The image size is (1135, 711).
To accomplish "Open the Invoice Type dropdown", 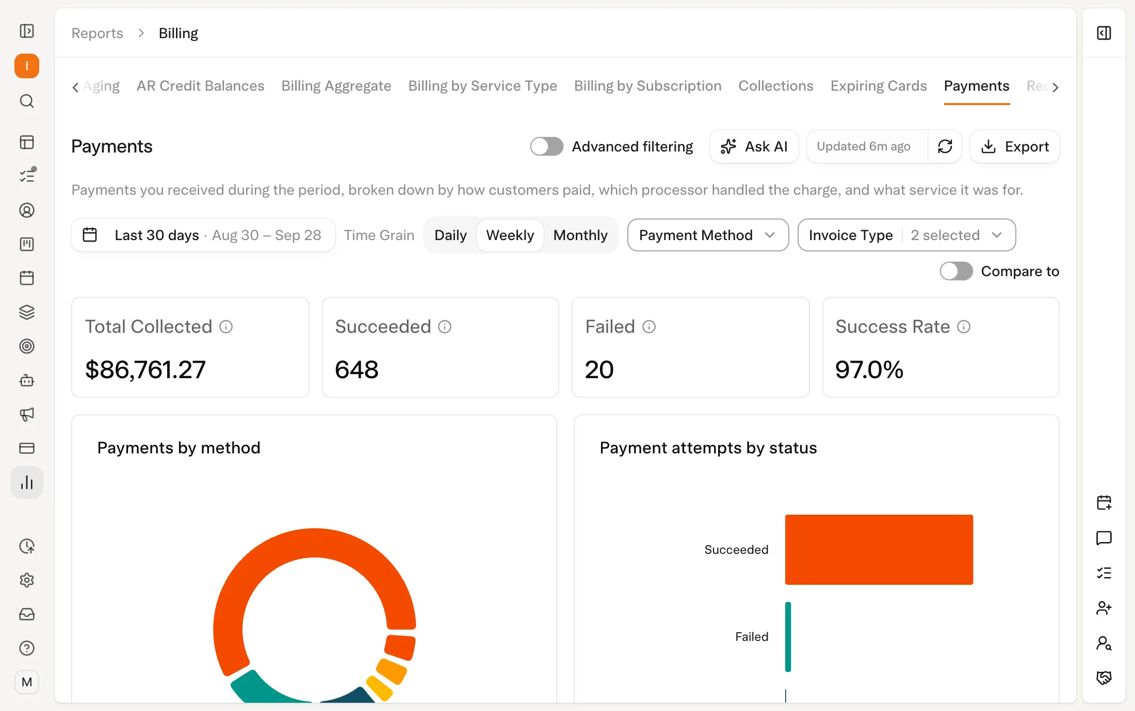I will [x=906, y=235].
